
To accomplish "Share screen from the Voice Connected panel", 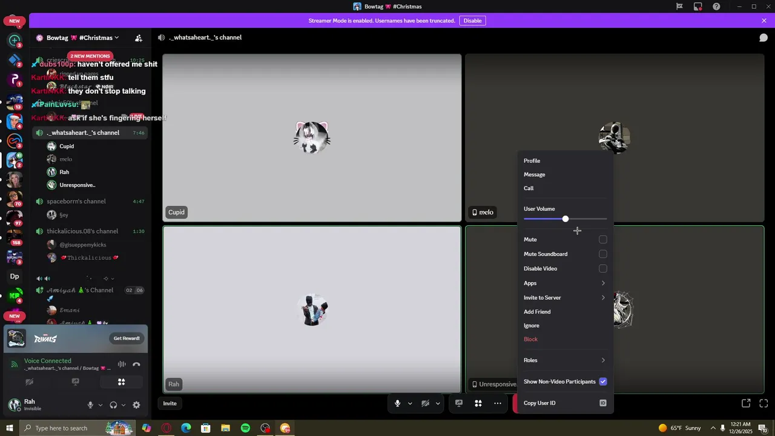I will [x=75, y=382].
